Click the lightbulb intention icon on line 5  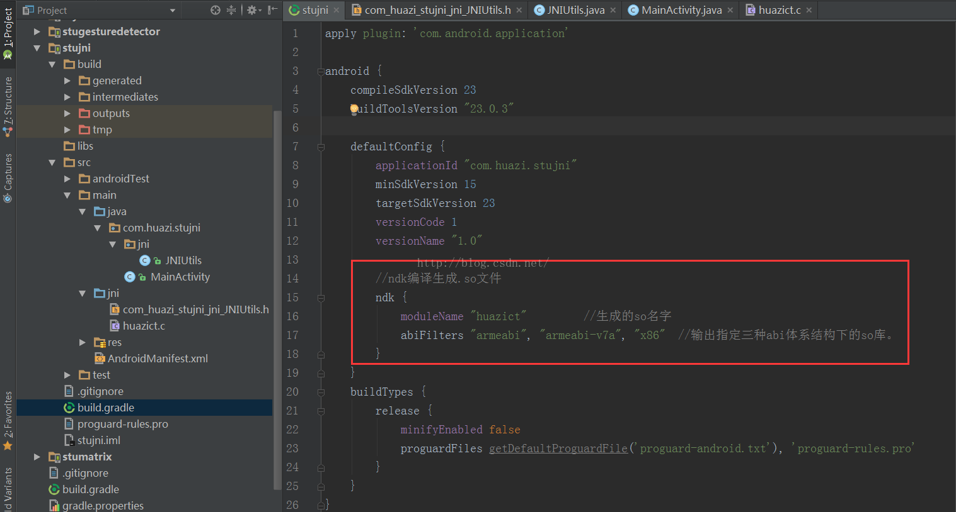click(354, 109)
